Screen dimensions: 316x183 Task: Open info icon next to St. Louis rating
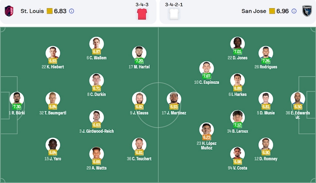click(71, 11)
